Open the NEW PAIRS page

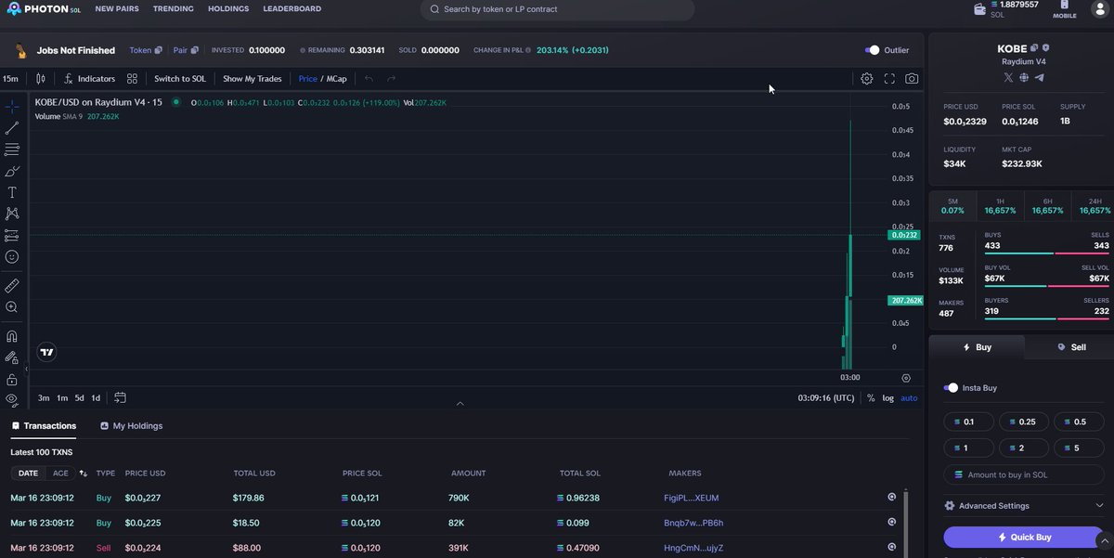[x=117, y=9]
